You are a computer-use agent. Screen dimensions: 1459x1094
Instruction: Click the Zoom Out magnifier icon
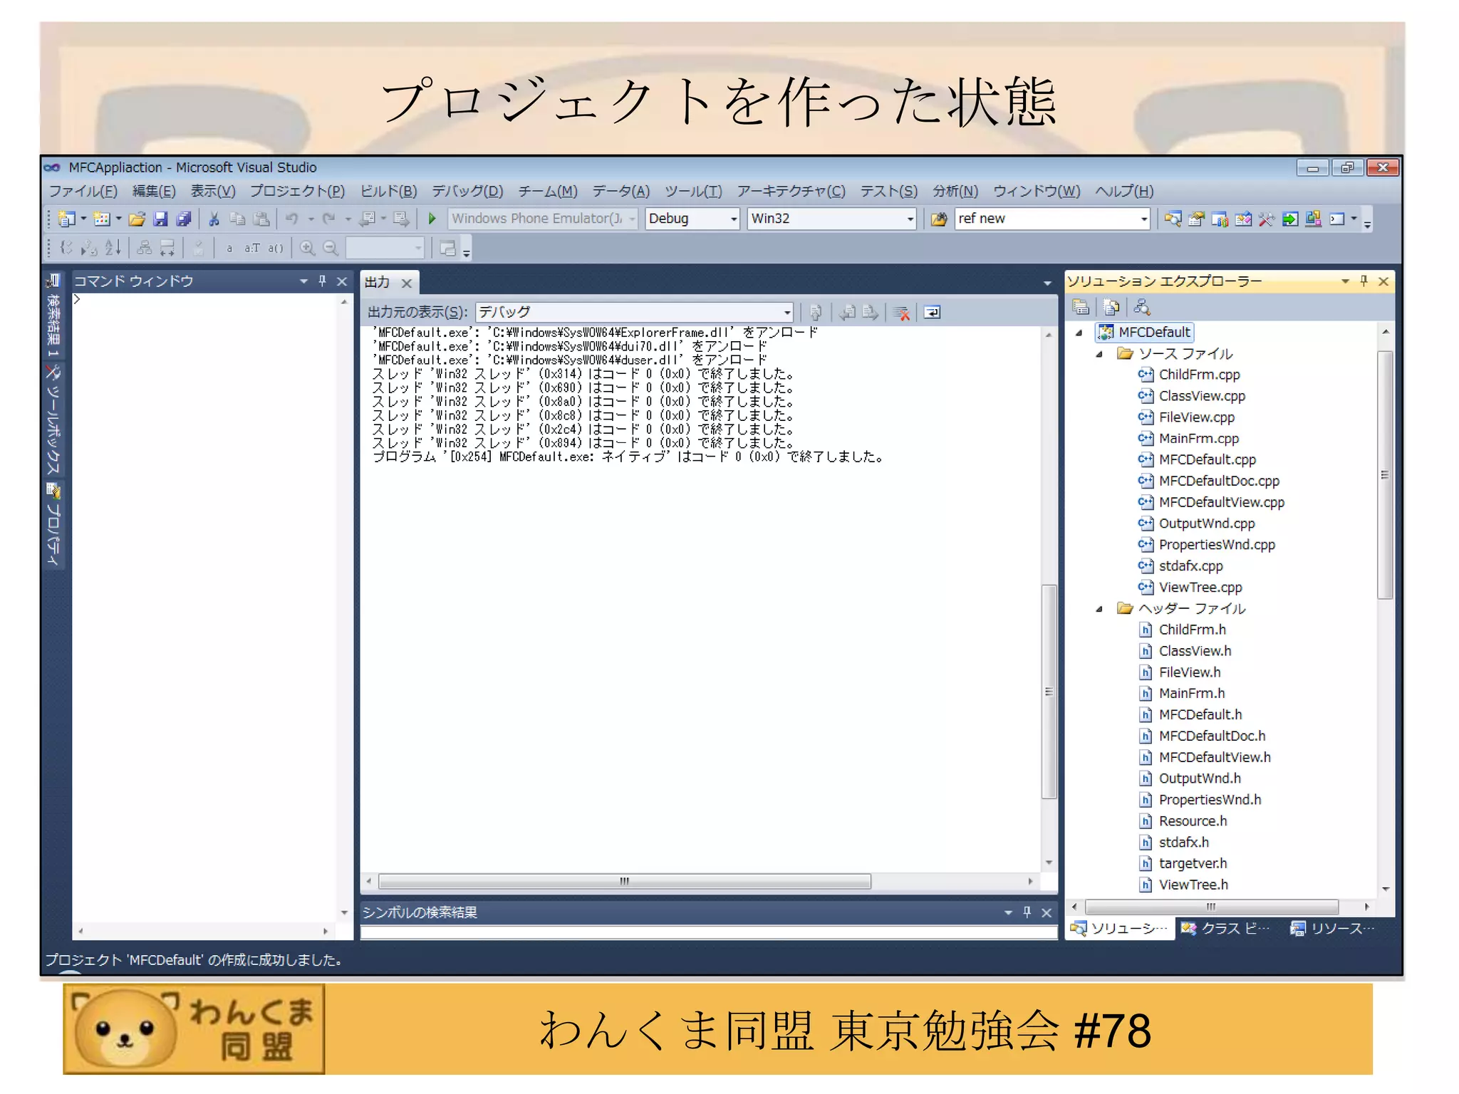coord(331,248)
